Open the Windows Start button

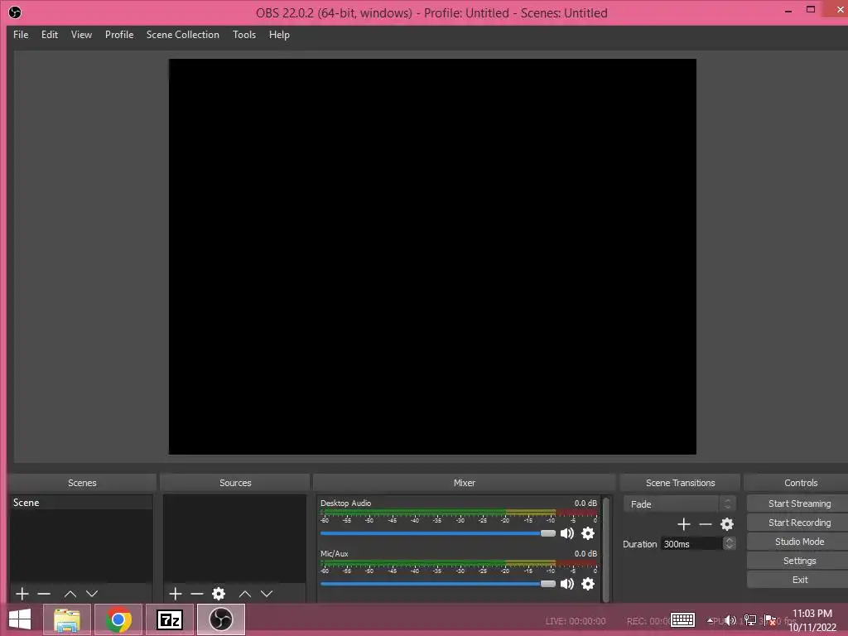[x=20, y=619]
